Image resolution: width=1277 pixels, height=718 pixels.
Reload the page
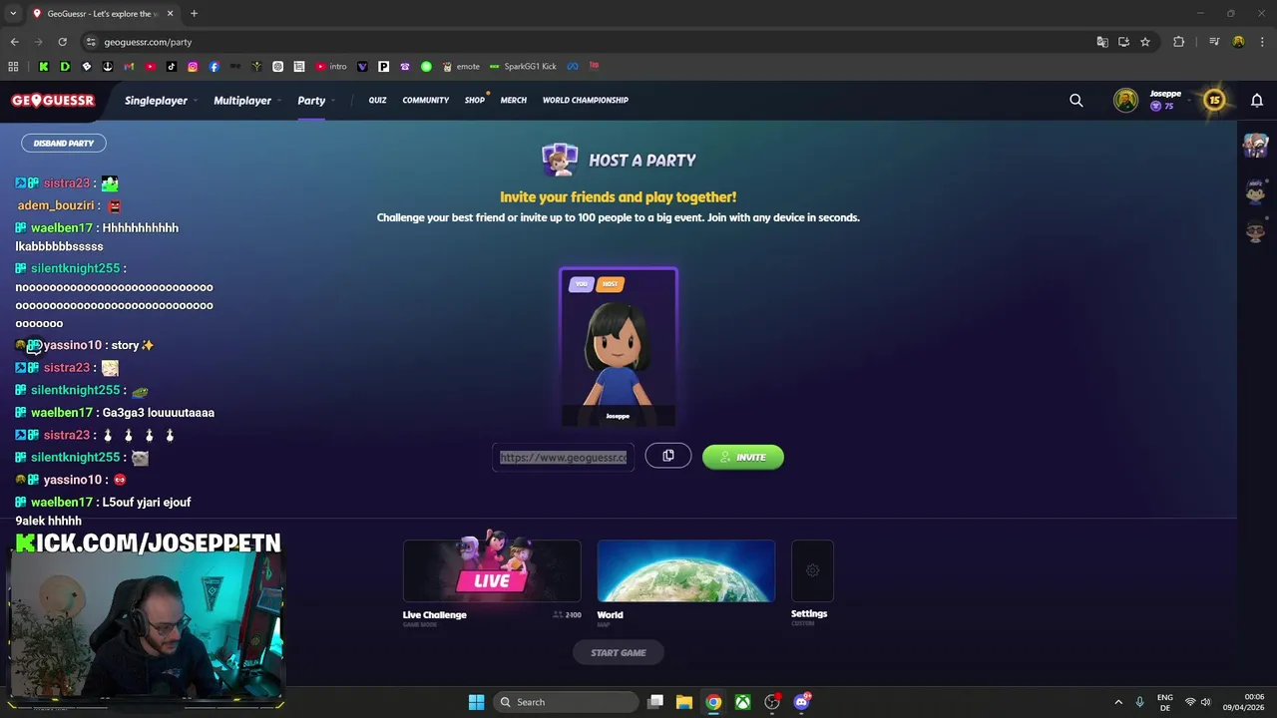pos(62,42)
